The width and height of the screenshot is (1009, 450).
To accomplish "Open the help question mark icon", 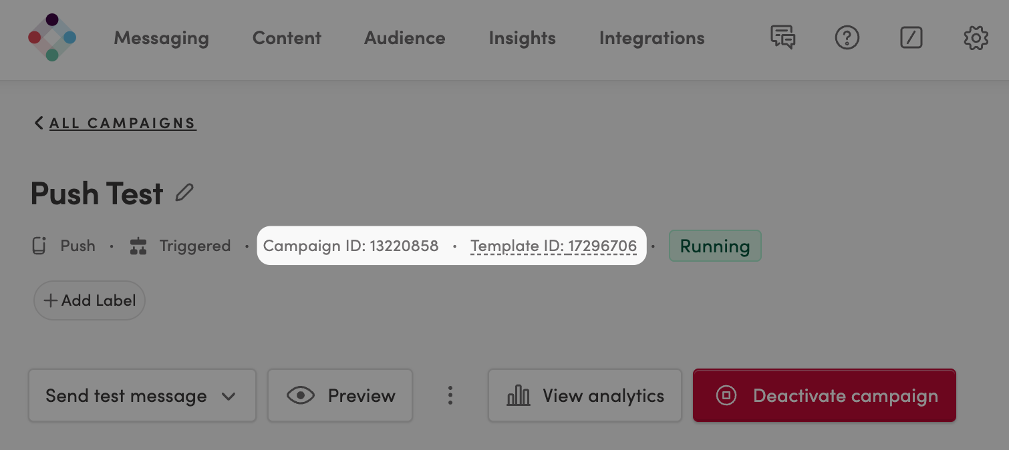I will pyautogui.click(x=847, y=38).
